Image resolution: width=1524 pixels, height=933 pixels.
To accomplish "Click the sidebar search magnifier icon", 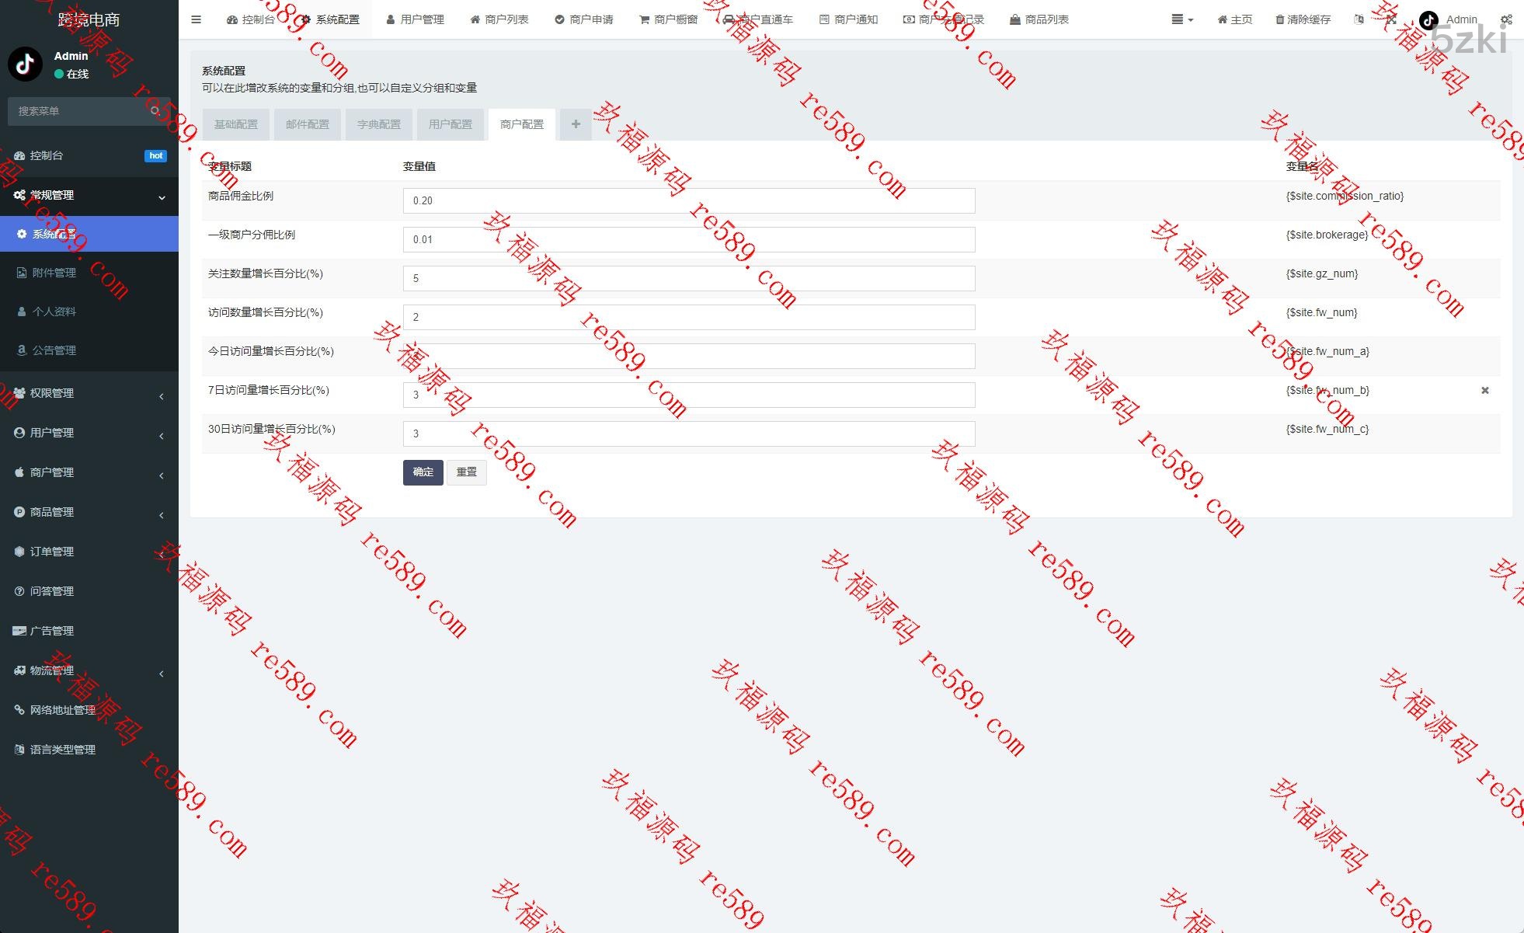I will tap(155, 111).
